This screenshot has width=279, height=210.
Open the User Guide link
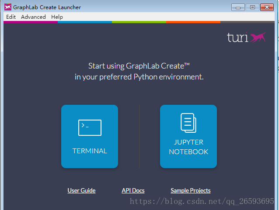tap(81, 190)
